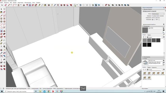Collapse the Materials panel header
The height and width of the screenshot is (93, 166).
click(153, 26)
